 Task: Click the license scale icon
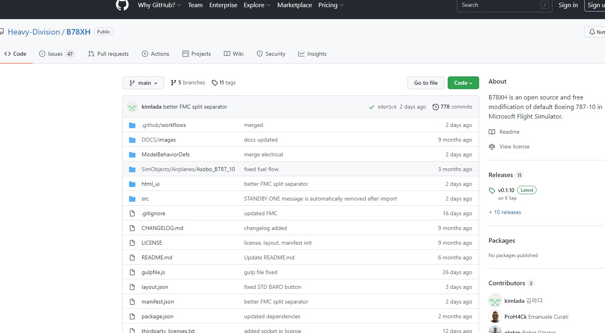click(492, 147)
